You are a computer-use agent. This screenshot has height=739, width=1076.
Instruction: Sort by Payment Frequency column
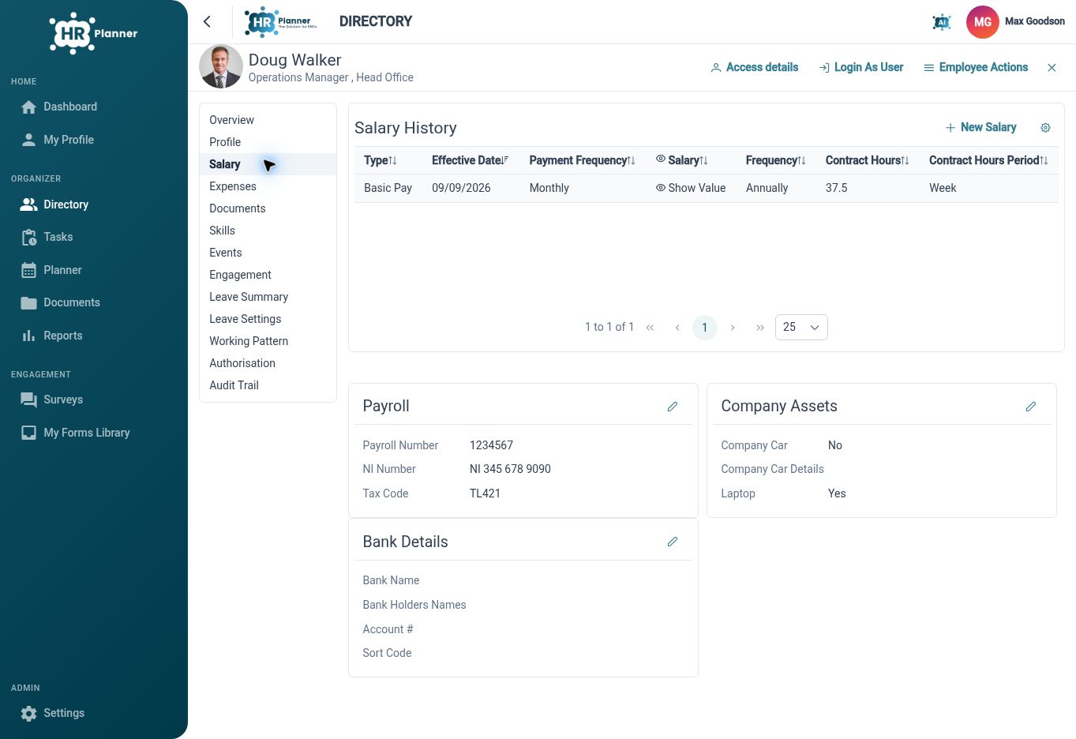582,160
